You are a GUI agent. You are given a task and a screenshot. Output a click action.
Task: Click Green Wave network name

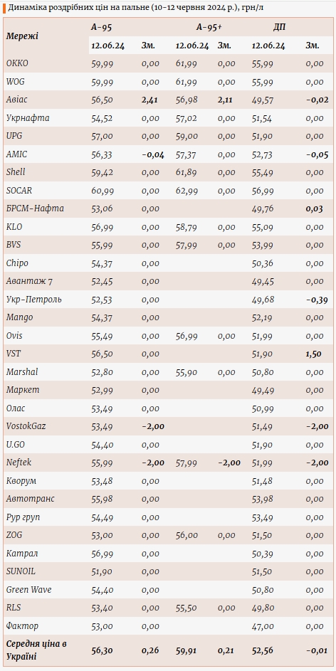tap(28, 590)
